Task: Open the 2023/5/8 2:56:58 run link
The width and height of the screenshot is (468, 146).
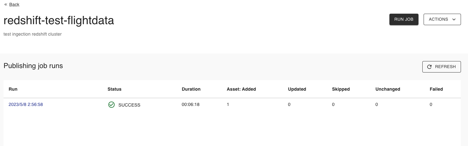Action: pyautogui.click(x=26, y=104)
